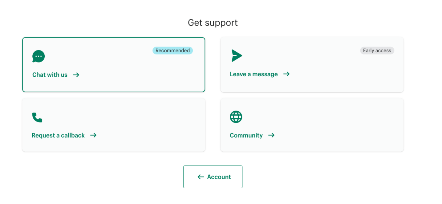Click arrow next to Chat with us
Image resolution: width=442 pixels, height=204 pixels.
[x=76, y=75]
